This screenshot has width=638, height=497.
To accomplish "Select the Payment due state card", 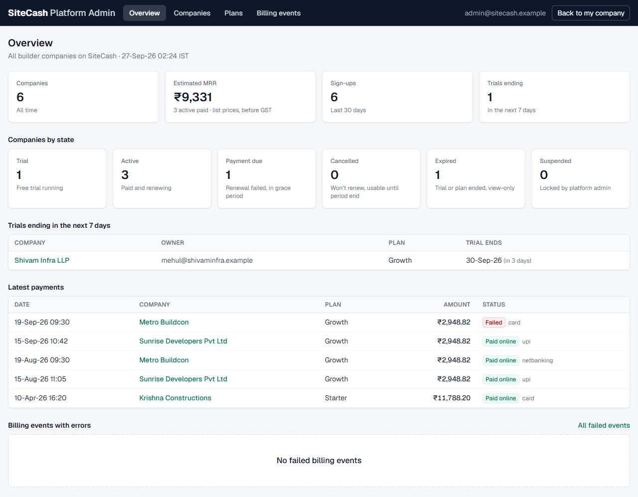I will point(267,178).
